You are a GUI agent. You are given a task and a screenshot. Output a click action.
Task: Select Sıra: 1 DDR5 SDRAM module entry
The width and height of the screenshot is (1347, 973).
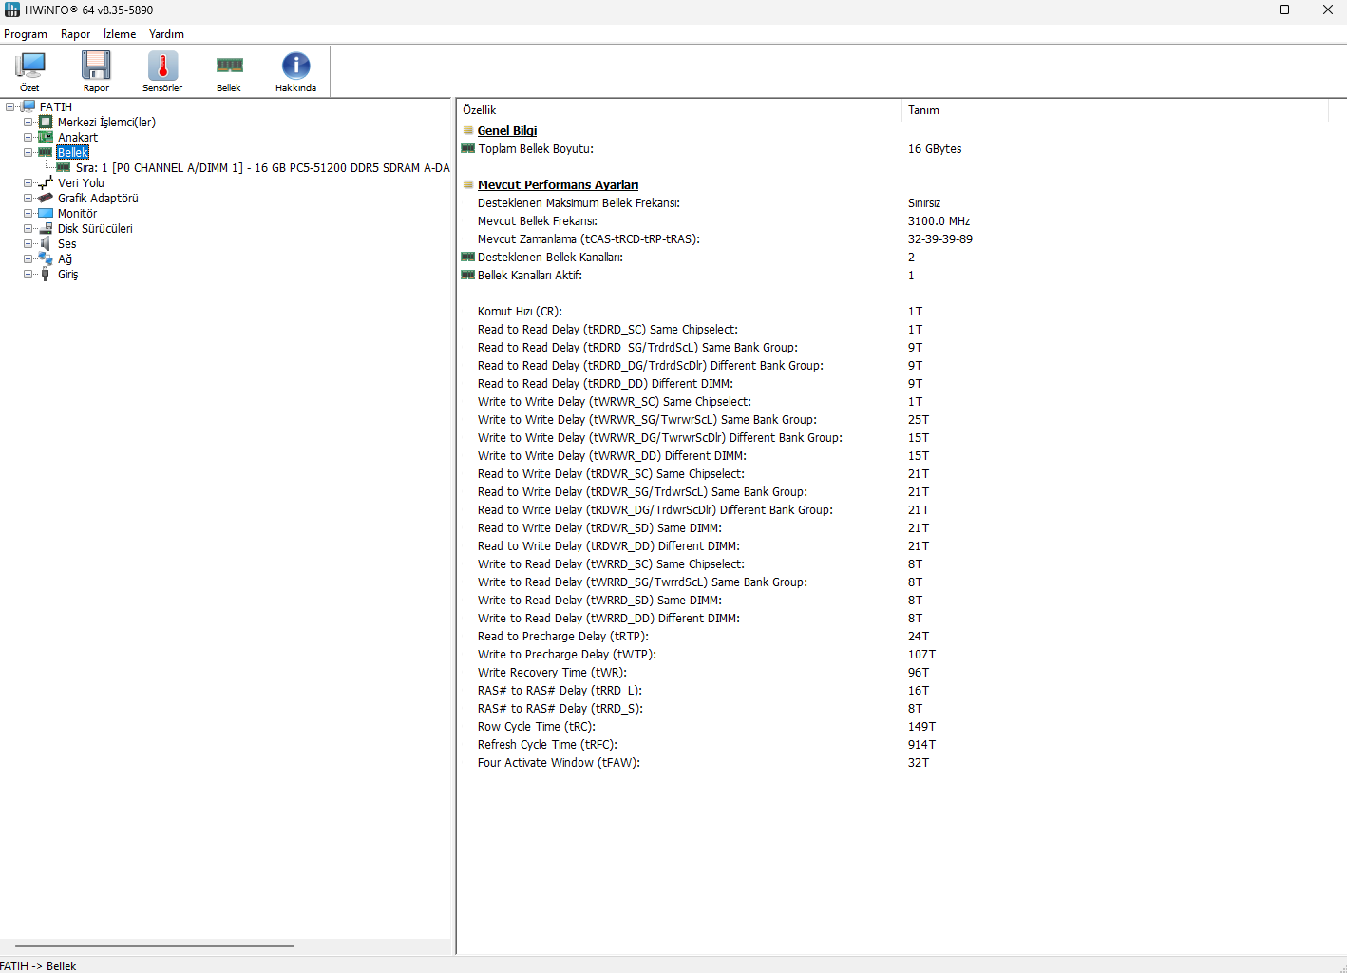[x=263, y=167]
